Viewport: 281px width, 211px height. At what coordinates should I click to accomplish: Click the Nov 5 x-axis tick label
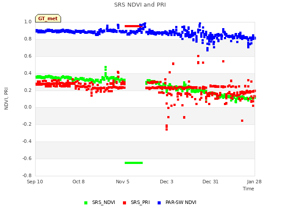pyautogui.click(x=122, y=182)
